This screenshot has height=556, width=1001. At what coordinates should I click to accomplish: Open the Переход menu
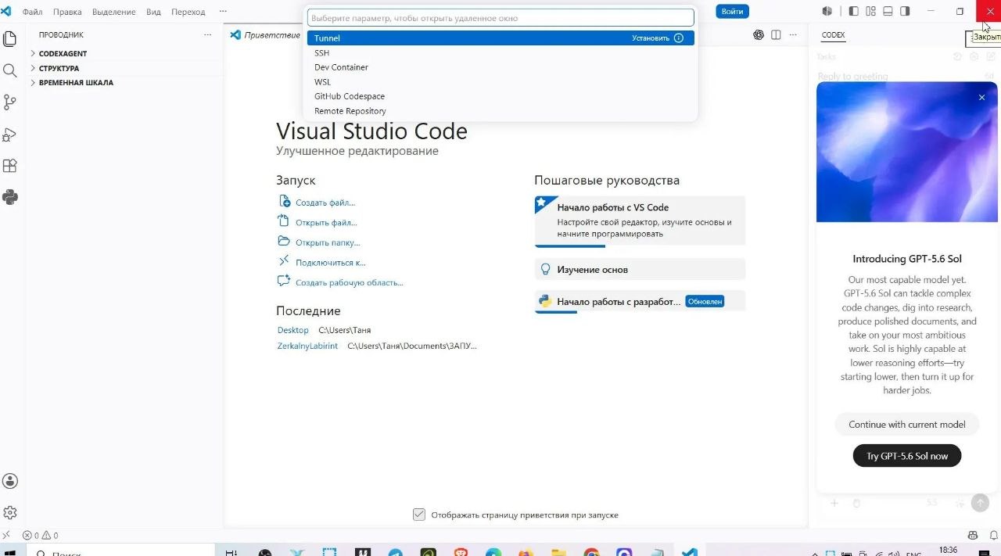pyautogui.click(x=188, y=12)
